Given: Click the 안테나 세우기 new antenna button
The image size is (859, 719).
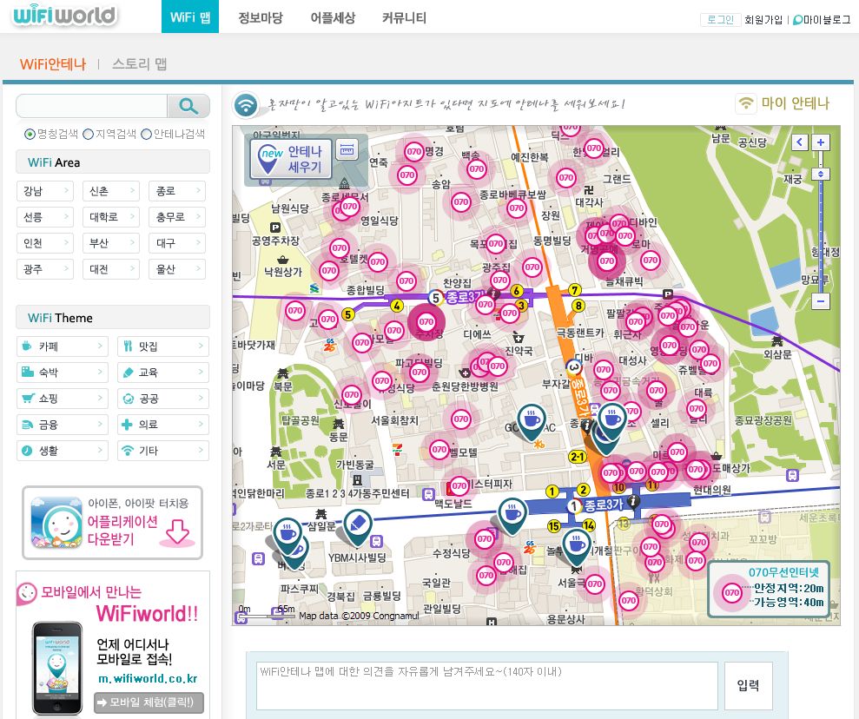Looking at the screenshot, I should (292, 157).
